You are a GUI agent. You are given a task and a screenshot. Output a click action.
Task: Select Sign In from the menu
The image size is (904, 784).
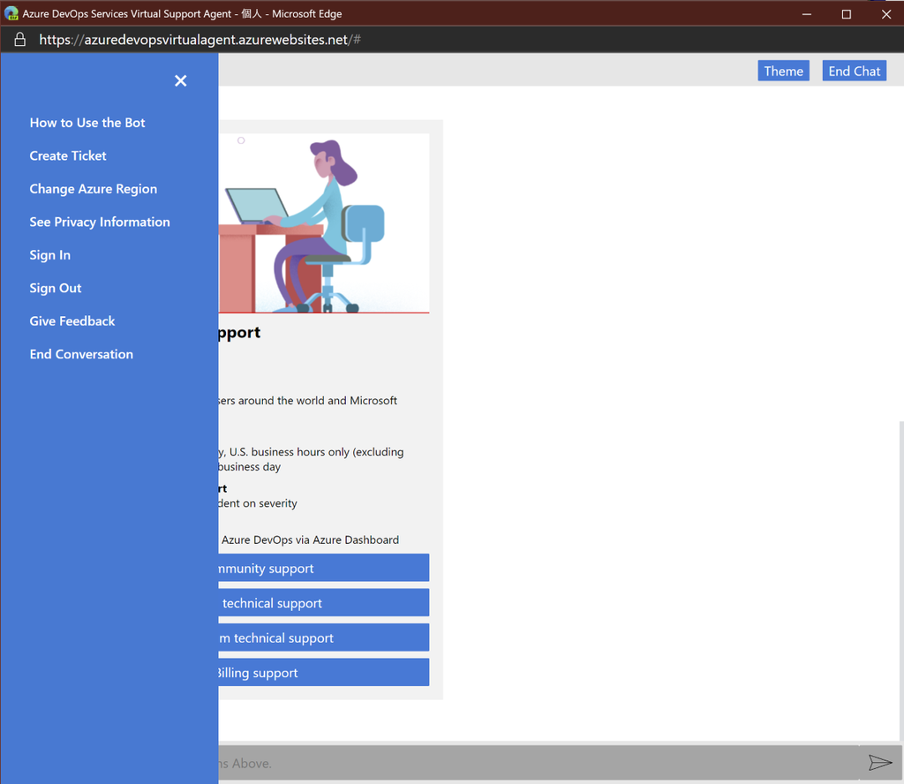[50, 255]
